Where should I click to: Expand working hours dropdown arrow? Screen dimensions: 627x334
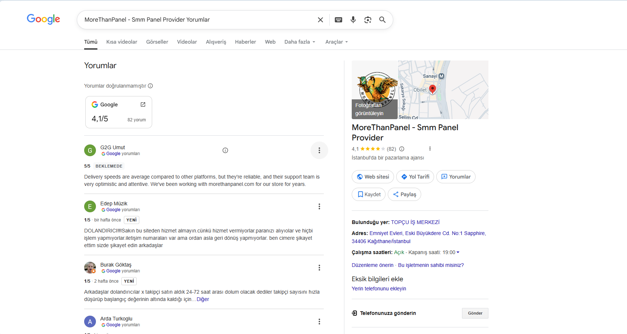[x=458, y=252]
